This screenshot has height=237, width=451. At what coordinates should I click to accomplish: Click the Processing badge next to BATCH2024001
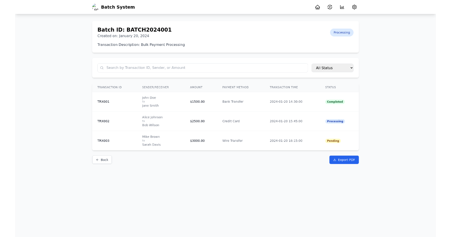pyautogui.click(x=341, y=32)
